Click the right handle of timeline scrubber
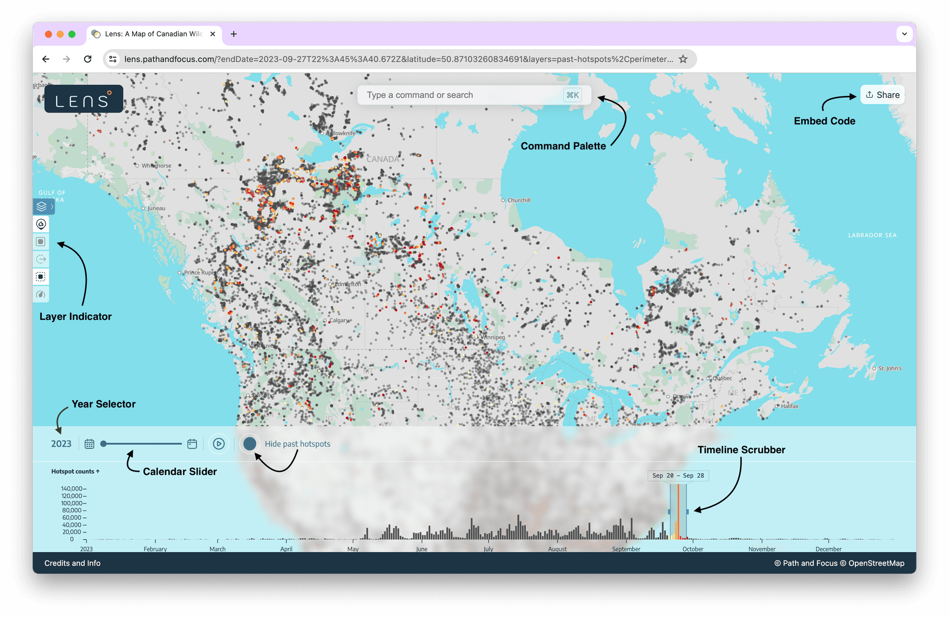This screenshot has height=617, width=949. (687, 511)
